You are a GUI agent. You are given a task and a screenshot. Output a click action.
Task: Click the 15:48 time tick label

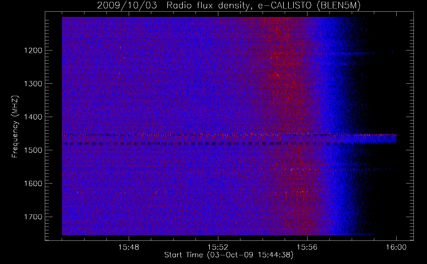[129, 247]
